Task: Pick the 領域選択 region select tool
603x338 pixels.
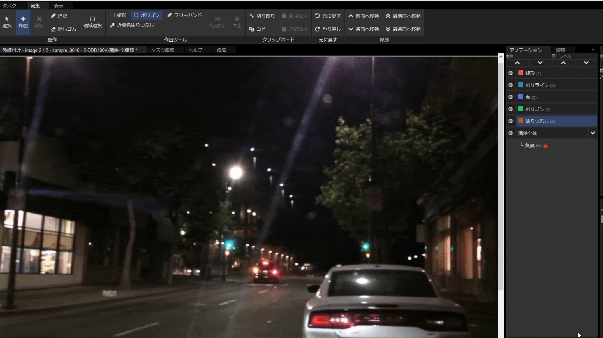Action: tap(93, 22)
